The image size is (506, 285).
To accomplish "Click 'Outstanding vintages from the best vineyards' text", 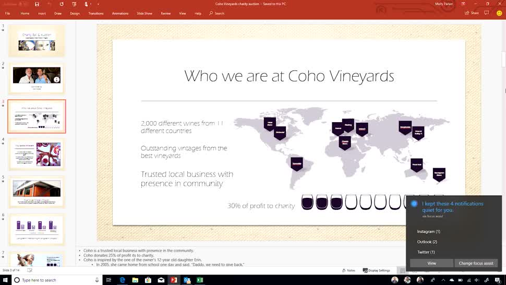I will [x=184, y=152].
